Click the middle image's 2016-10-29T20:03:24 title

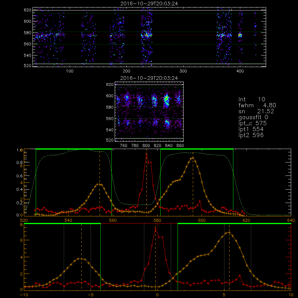149,78
